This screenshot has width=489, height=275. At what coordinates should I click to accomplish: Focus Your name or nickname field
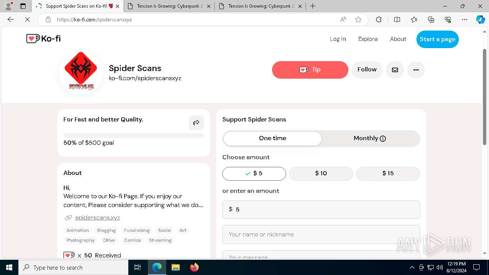pos(321,235)
